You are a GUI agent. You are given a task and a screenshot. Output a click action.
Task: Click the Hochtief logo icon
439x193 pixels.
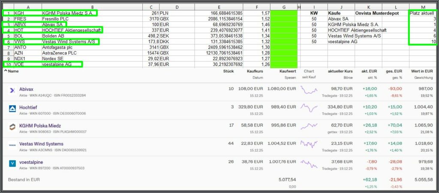point(12,108)
